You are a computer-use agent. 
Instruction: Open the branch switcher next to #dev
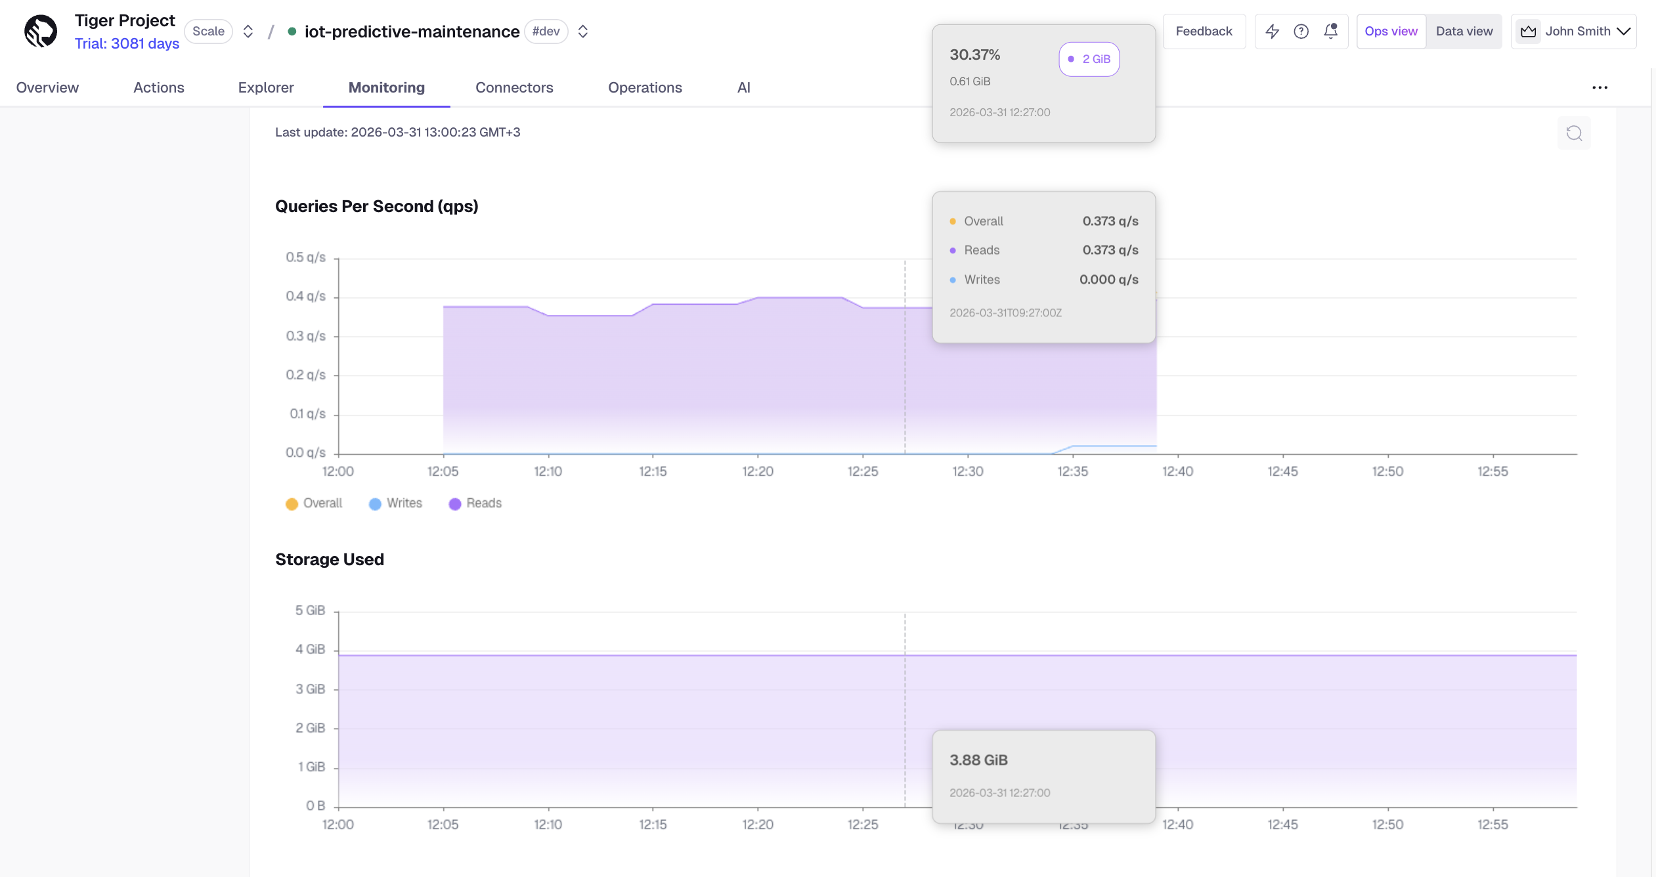[582, 31]
